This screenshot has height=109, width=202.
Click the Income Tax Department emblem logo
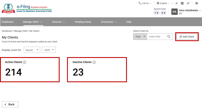pyautogui.click(x=8, y=8)
